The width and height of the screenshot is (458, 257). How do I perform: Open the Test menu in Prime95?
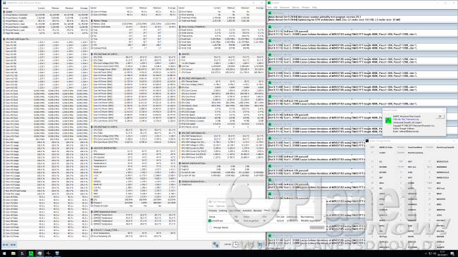point(270,7)
